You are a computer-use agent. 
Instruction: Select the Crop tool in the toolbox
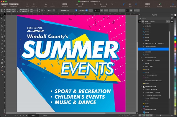click(2, 23)
